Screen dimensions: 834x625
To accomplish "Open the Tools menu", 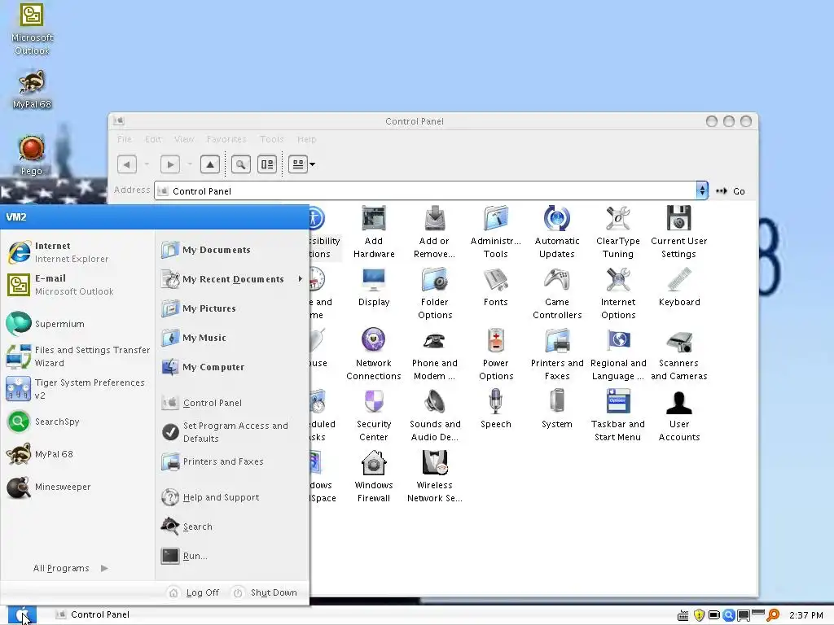I will [x=272, y=139].
